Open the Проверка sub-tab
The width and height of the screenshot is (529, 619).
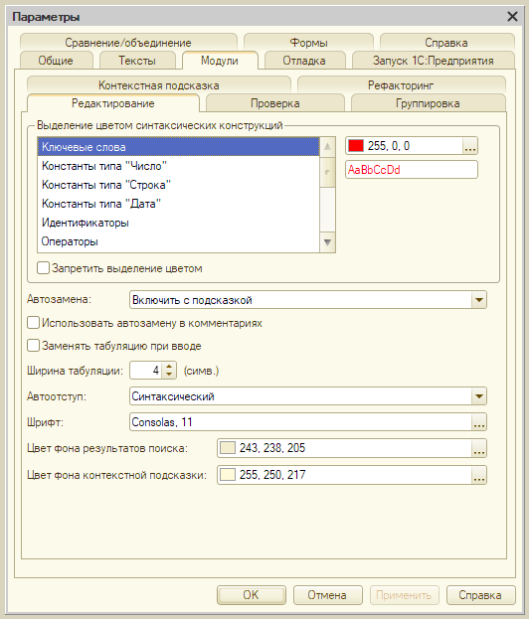click(x=275, y=103)
